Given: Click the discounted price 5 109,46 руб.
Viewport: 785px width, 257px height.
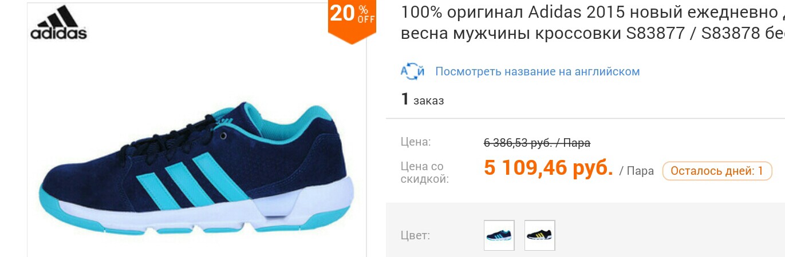Looking at the screenshot, I should coord(548,168).
